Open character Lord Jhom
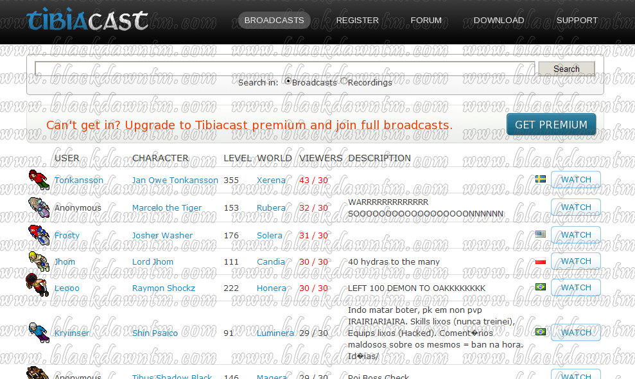 click(153, 262)
